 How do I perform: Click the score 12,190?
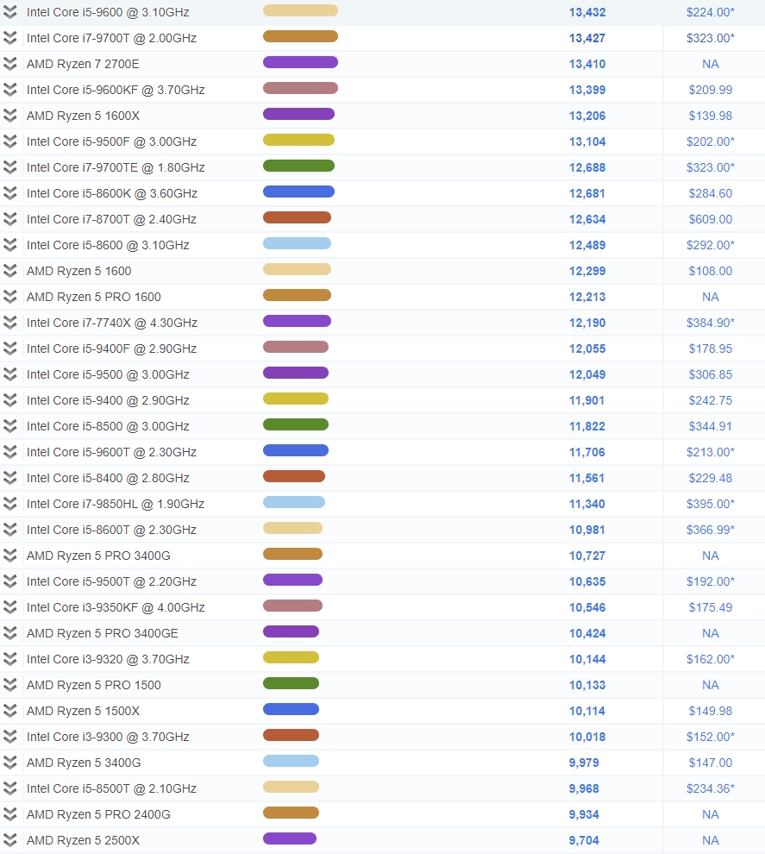coord(587,323)
